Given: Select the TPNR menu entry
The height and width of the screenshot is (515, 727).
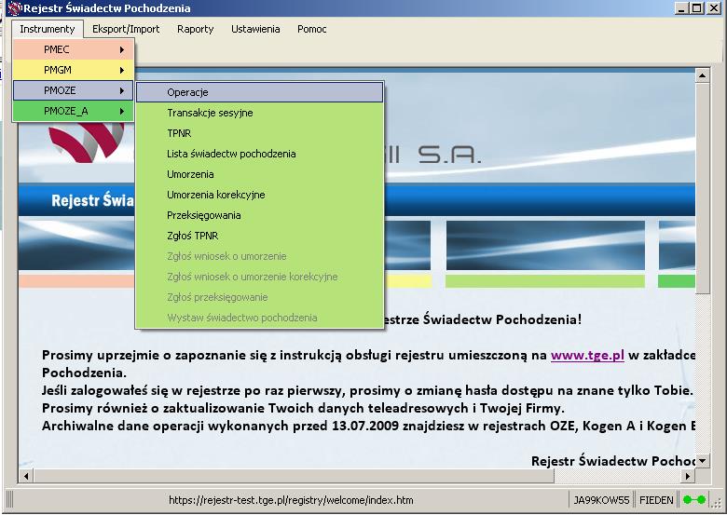Looking at the screenshot, I should click(260, 133).
